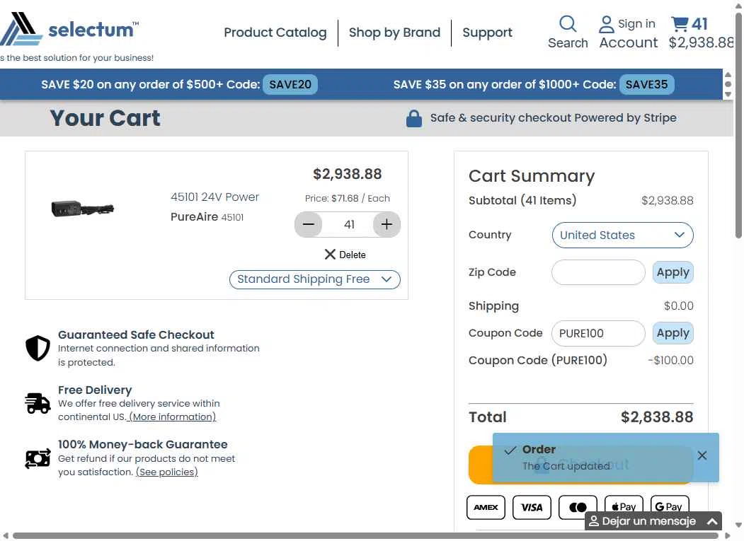The width and height of the screenshot is (744, 541).
Task: Click the quantity field showing 41
Action: tap(349, 224)
